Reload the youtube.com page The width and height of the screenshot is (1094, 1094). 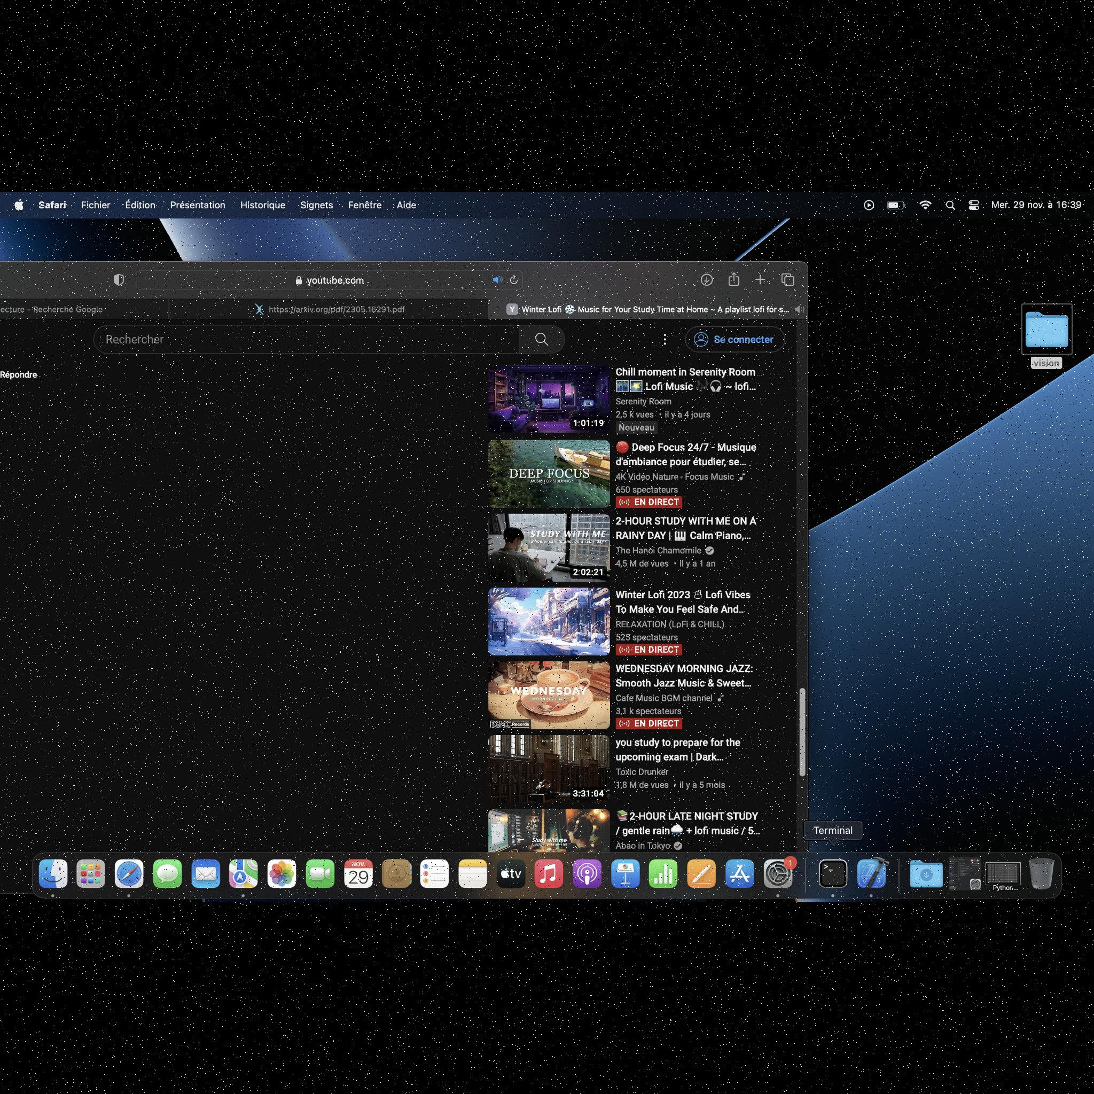(513, 280)
